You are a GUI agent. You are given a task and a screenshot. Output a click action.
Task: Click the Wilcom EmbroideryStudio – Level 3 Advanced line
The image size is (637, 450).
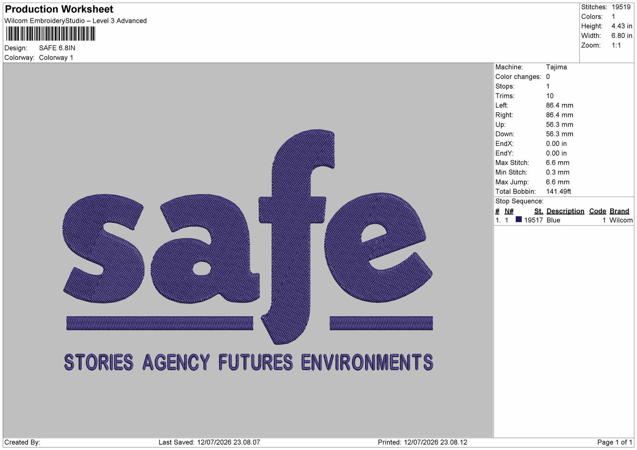(75, 21)
